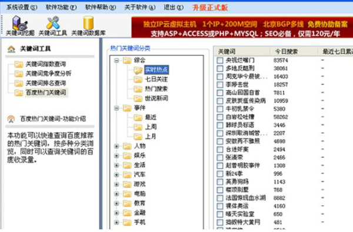Expand the 生活 category node
The width and height of the screenshot is (353, 232).
tap(116, 165)
